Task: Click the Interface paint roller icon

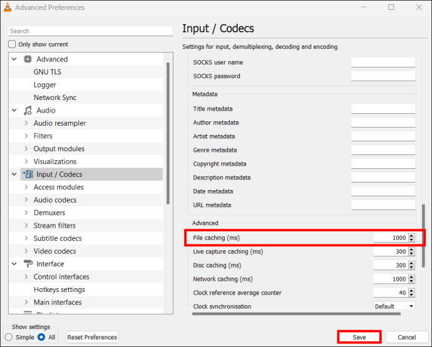Action: [28, 264]
